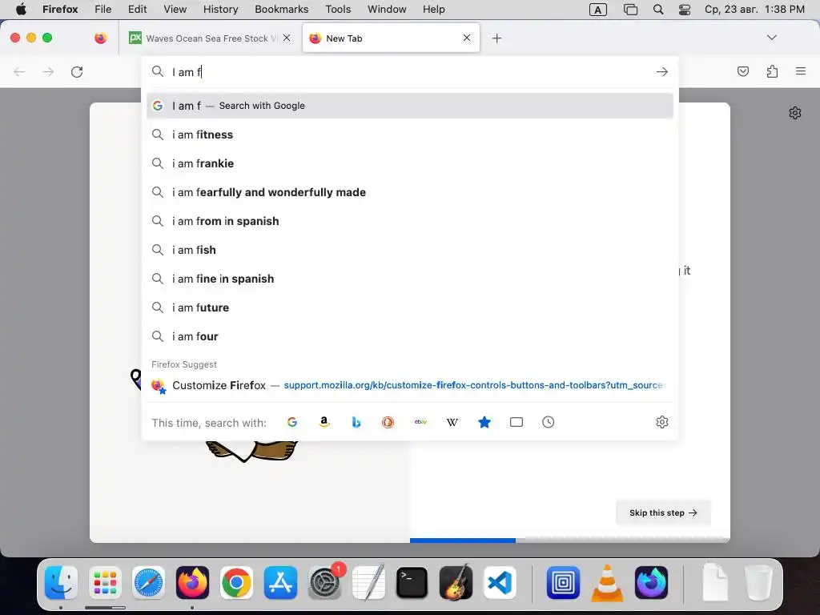820x615 pixels.
Task: Choose suggestion 'i am from in spanish'
Action: (x=410, y=221)
